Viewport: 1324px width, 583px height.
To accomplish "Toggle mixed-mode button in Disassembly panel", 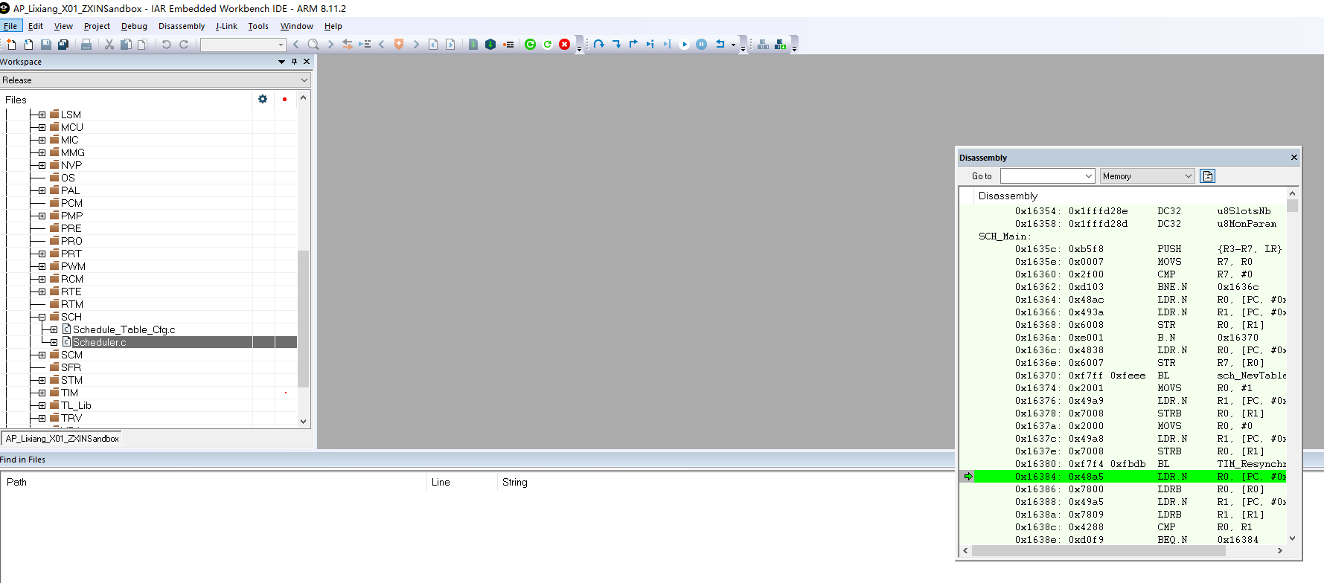I will 1208,176.
